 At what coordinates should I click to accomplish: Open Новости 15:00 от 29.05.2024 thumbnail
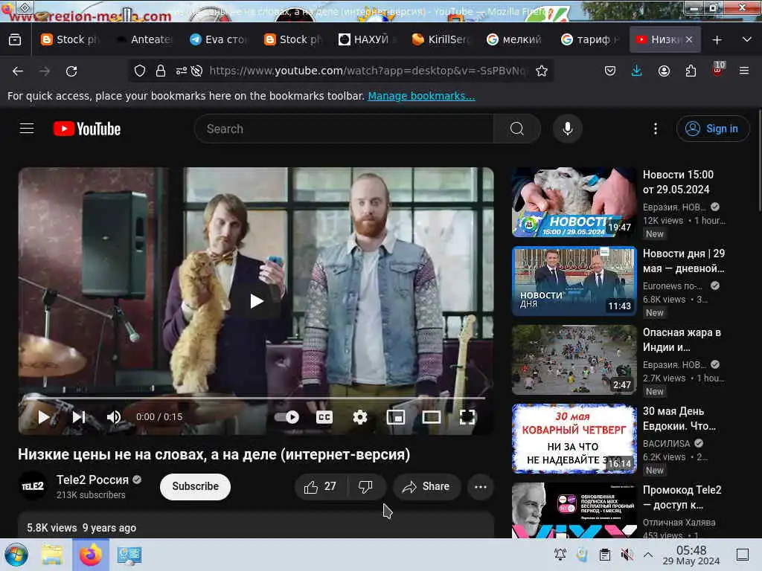click(574, 202)
